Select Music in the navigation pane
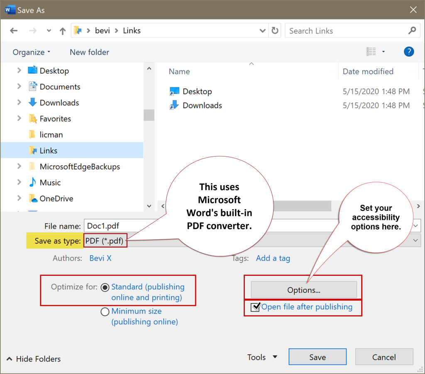 tap(50, 182)
